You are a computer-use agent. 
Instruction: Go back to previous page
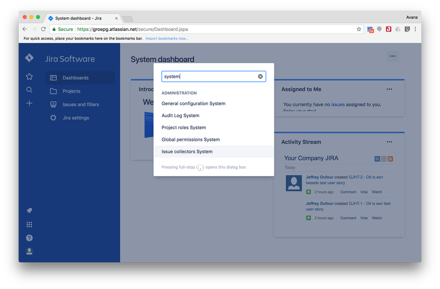point(25,29)
